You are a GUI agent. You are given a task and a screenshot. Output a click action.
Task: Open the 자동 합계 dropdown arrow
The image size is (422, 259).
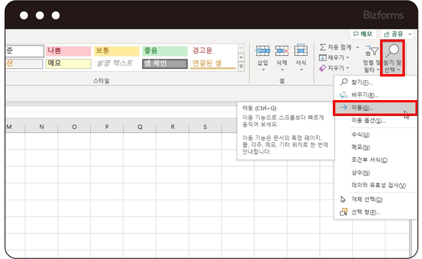tap(358, 48)
